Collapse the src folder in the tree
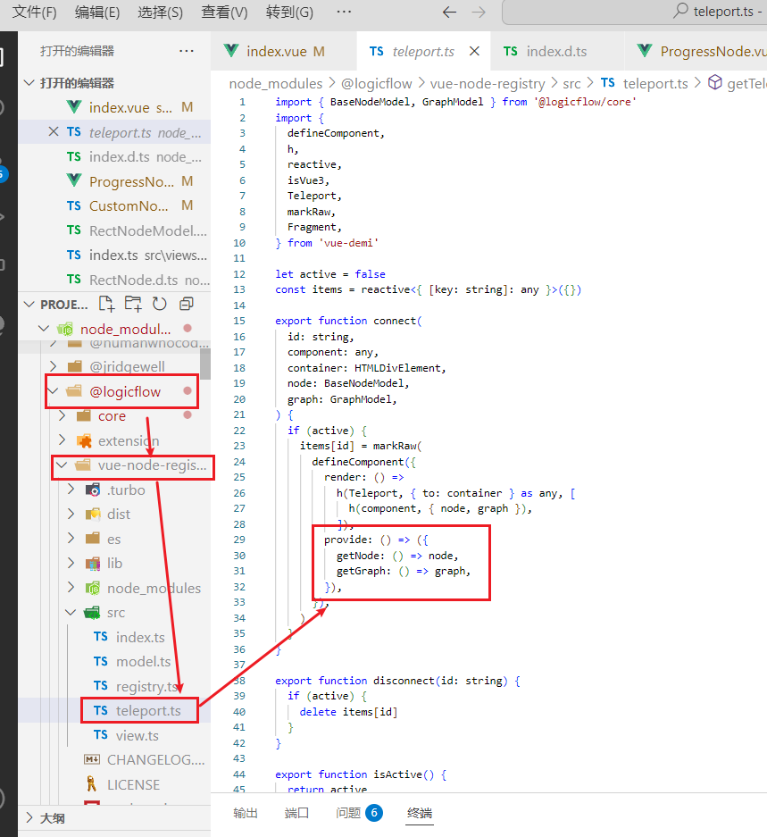 pyautogui.click(x=70, y=612)
